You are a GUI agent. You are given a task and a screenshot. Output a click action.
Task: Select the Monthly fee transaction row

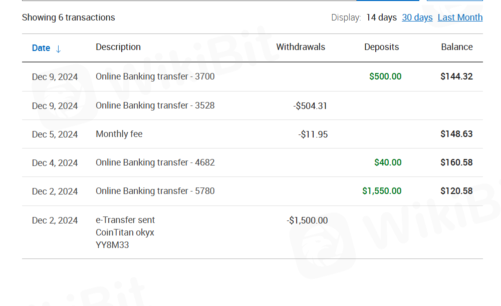(x=119, y=134)
